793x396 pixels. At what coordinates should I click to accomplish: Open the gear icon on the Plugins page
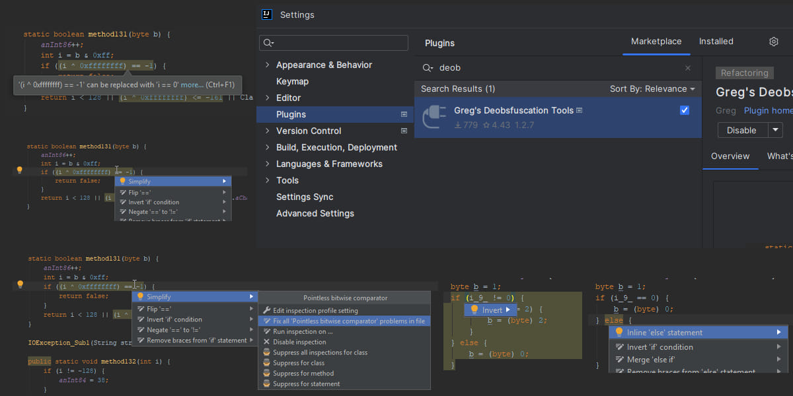[x=773, y=41]
